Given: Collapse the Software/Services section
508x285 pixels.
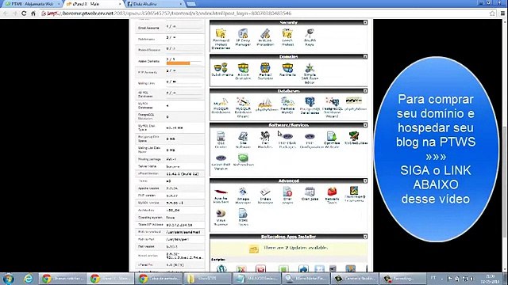Looking at the screenshot, I should tap(365, 125).
